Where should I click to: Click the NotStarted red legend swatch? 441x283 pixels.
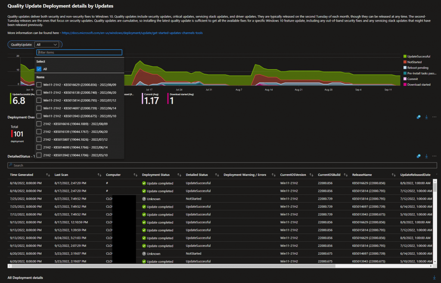(x=405, y=62)
